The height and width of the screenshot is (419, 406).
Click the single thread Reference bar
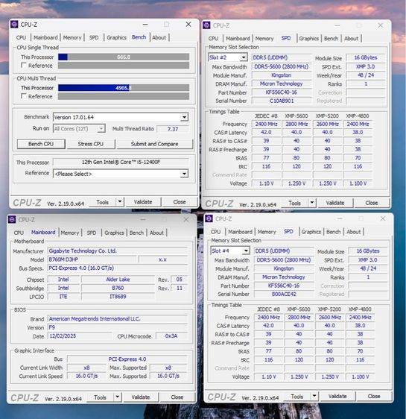click(x=124, y=66)
